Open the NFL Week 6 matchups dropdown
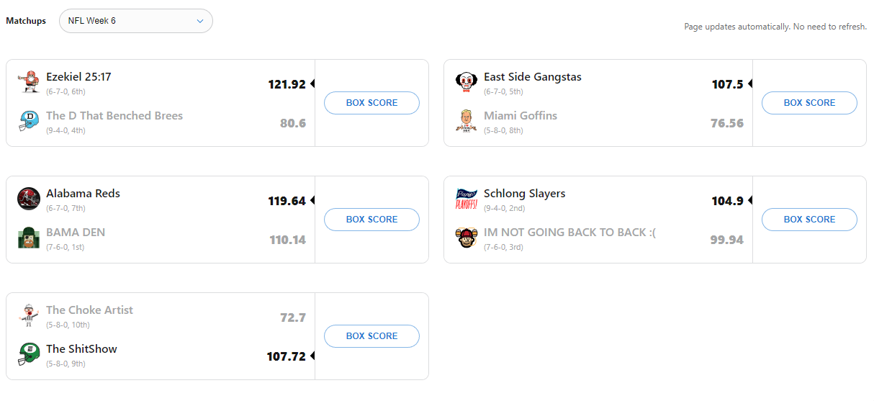Screen dimensions: 874x401 [x=135, y=21]
